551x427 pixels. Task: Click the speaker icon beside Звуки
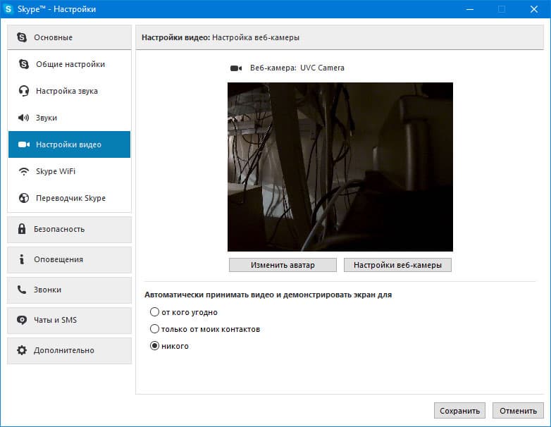point(23,118)
